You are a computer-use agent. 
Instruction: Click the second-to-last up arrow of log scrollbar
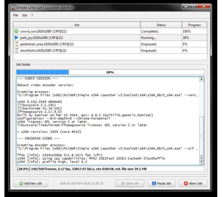tap(202, 158)
